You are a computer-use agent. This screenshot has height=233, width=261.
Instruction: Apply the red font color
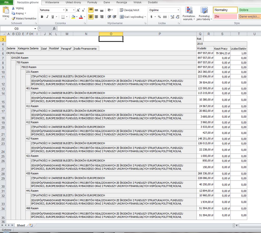click(x=81, y=17)
